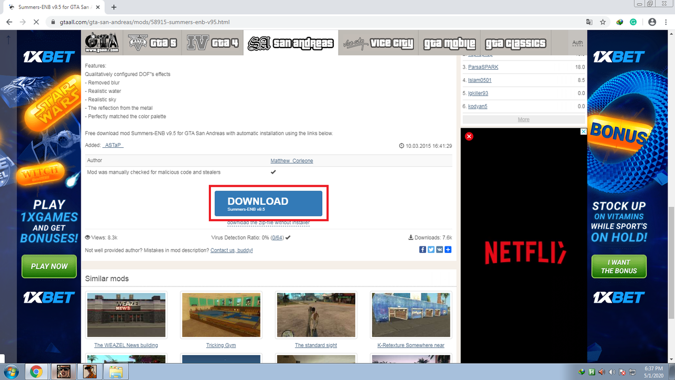Click the Tricking Gym text link
The height and width of the screenshot is (380, 675).
(221, 345)
